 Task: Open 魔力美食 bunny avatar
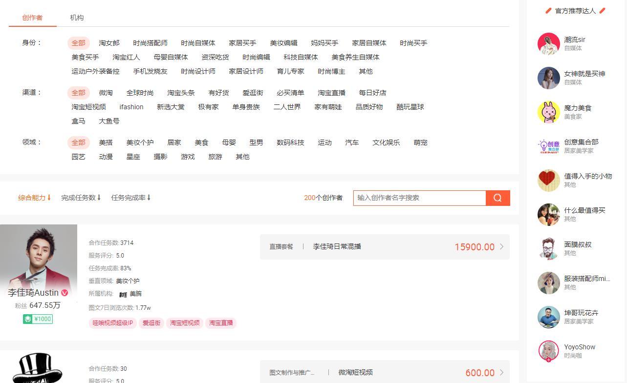tap(548, 112)
